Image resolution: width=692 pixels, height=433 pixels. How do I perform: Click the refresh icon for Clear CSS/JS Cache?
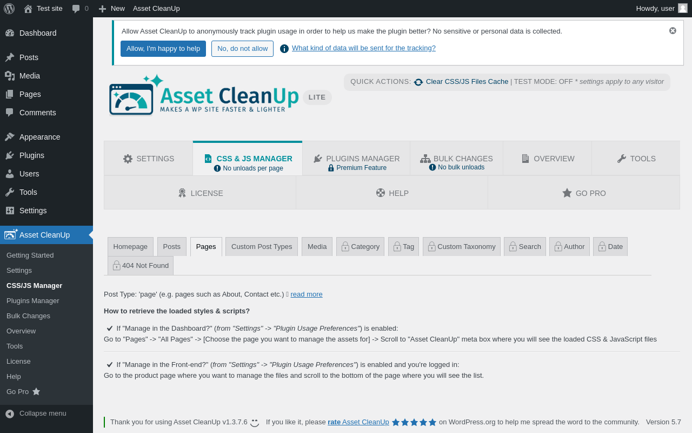coord(418,82)
